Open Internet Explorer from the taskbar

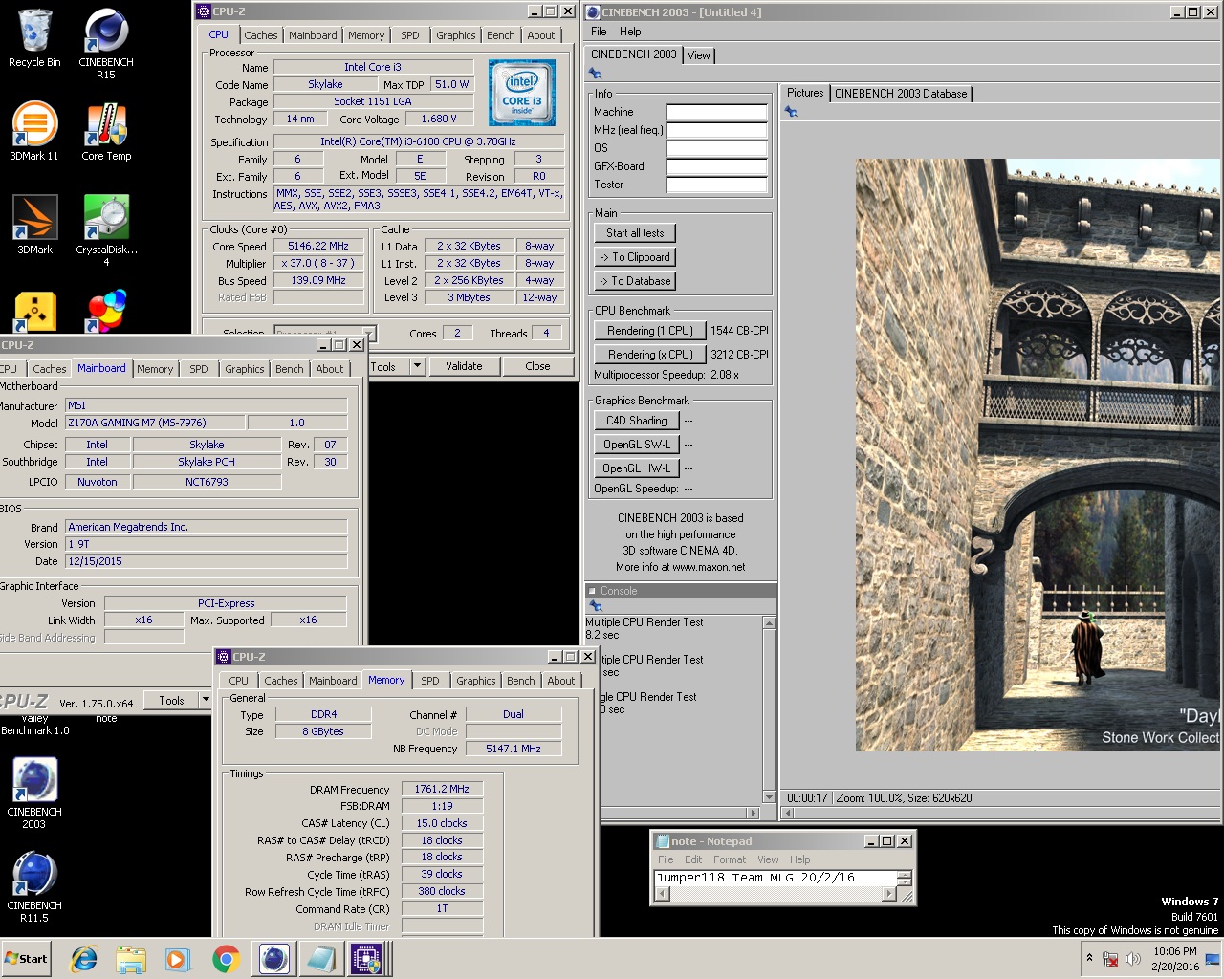84,959
